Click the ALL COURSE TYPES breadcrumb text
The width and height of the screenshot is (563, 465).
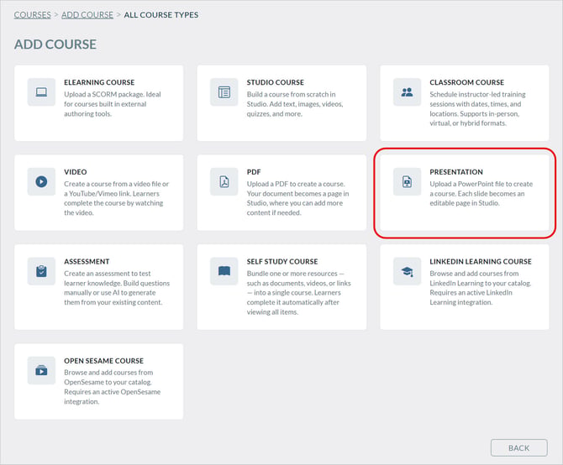pyautogui.click(x=160, y=15)
